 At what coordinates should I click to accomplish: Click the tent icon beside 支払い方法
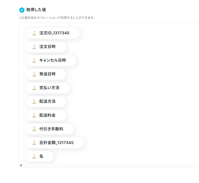34,88
